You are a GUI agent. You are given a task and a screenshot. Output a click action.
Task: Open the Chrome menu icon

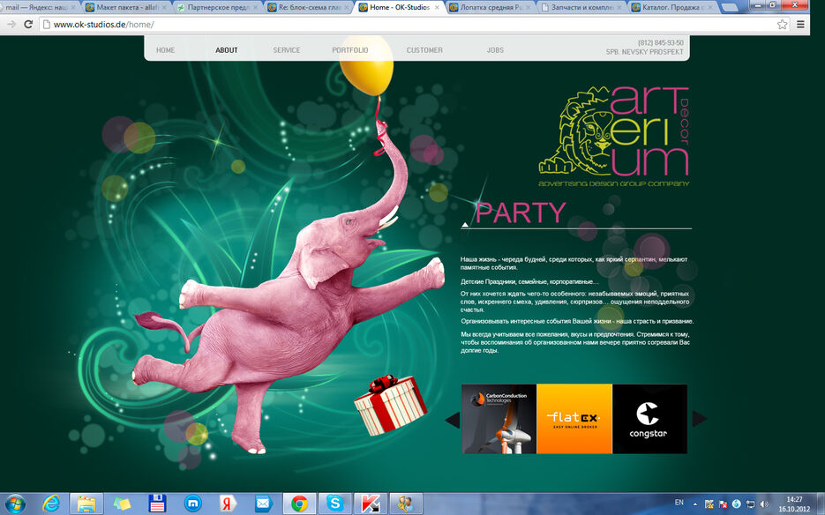(800, 24)
